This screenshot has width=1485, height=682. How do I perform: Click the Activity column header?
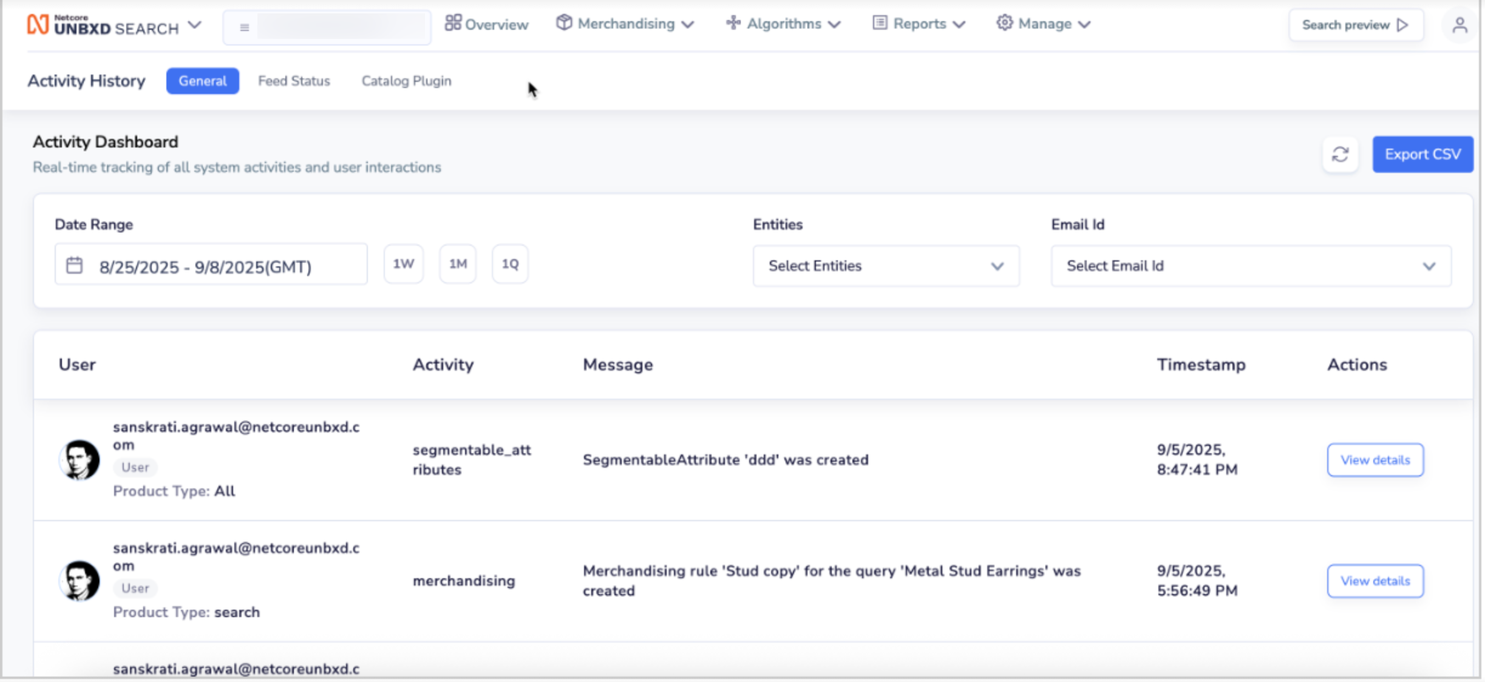coord(443,365)
